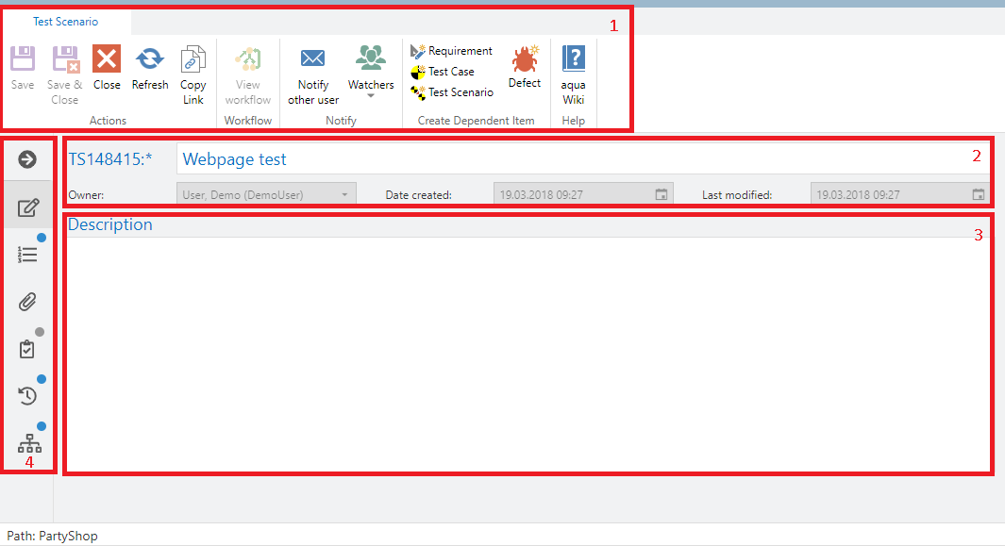Open the Date created calendar picker
1005x546 pixels.
[x=662, y=195]
